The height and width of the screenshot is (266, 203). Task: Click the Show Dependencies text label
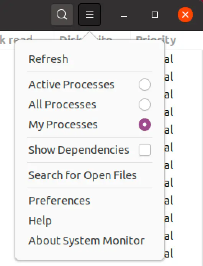(79, 150)
